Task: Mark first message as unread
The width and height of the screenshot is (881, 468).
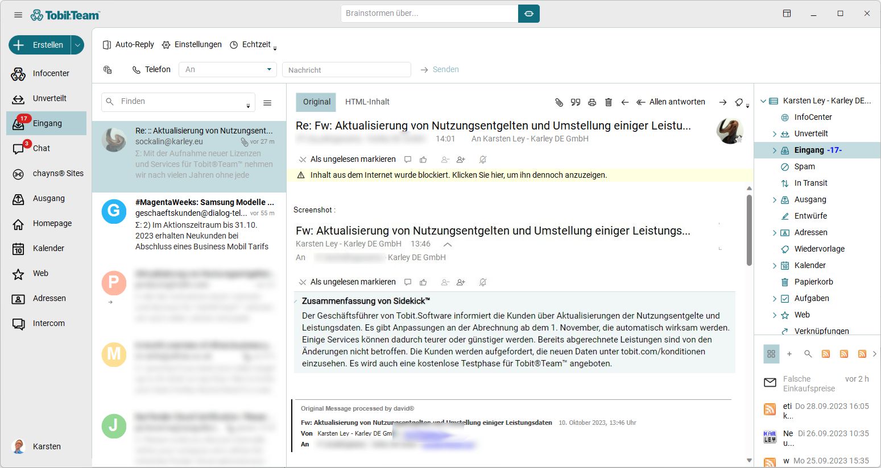Action: coord(347,160)
